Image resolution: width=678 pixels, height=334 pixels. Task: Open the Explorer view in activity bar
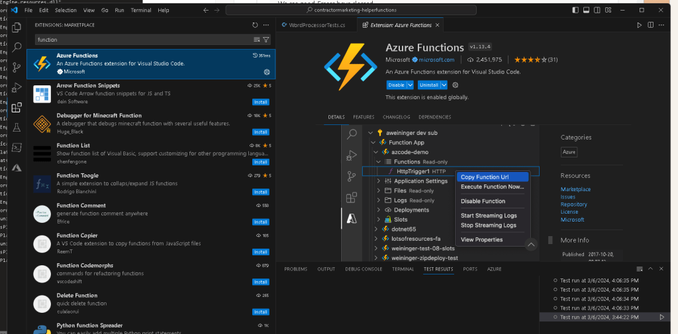tap(17, 27)
